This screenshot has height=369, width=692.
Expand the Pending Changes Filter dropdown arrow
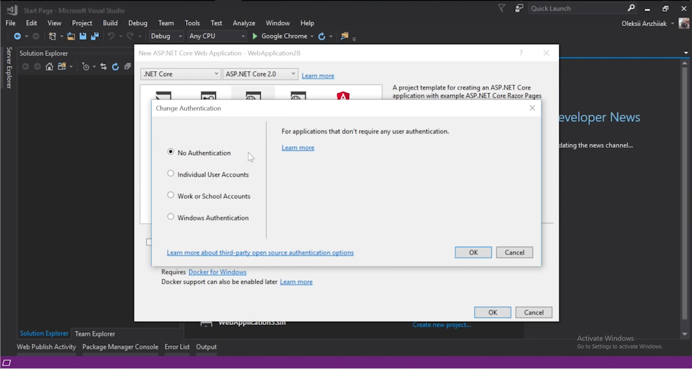[94, 67]
